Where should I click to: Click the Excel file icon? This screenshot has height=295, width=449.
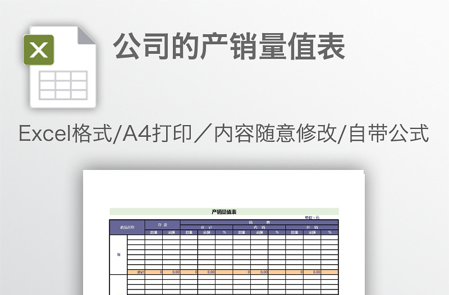point(59,67)
